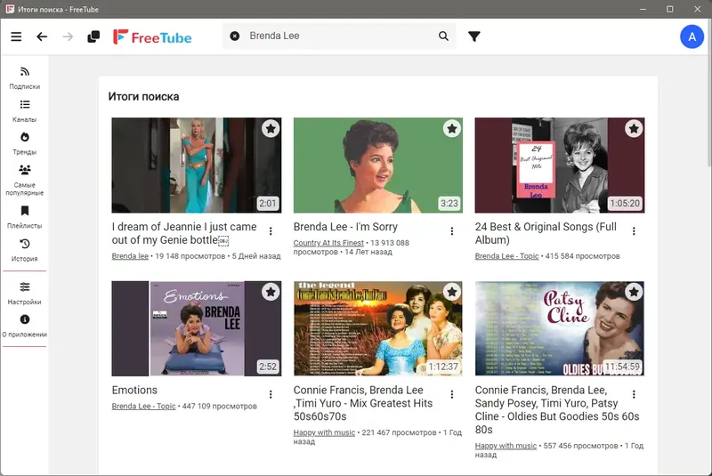Toggle the hamburger side menu
The image size is (712, 476).
point(16,36)
